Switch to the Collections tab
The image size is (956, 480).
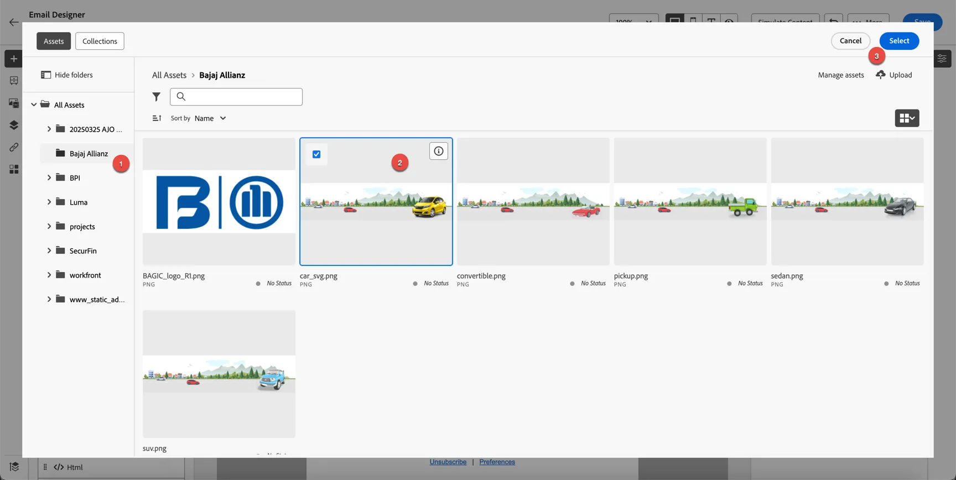point(100,41)
